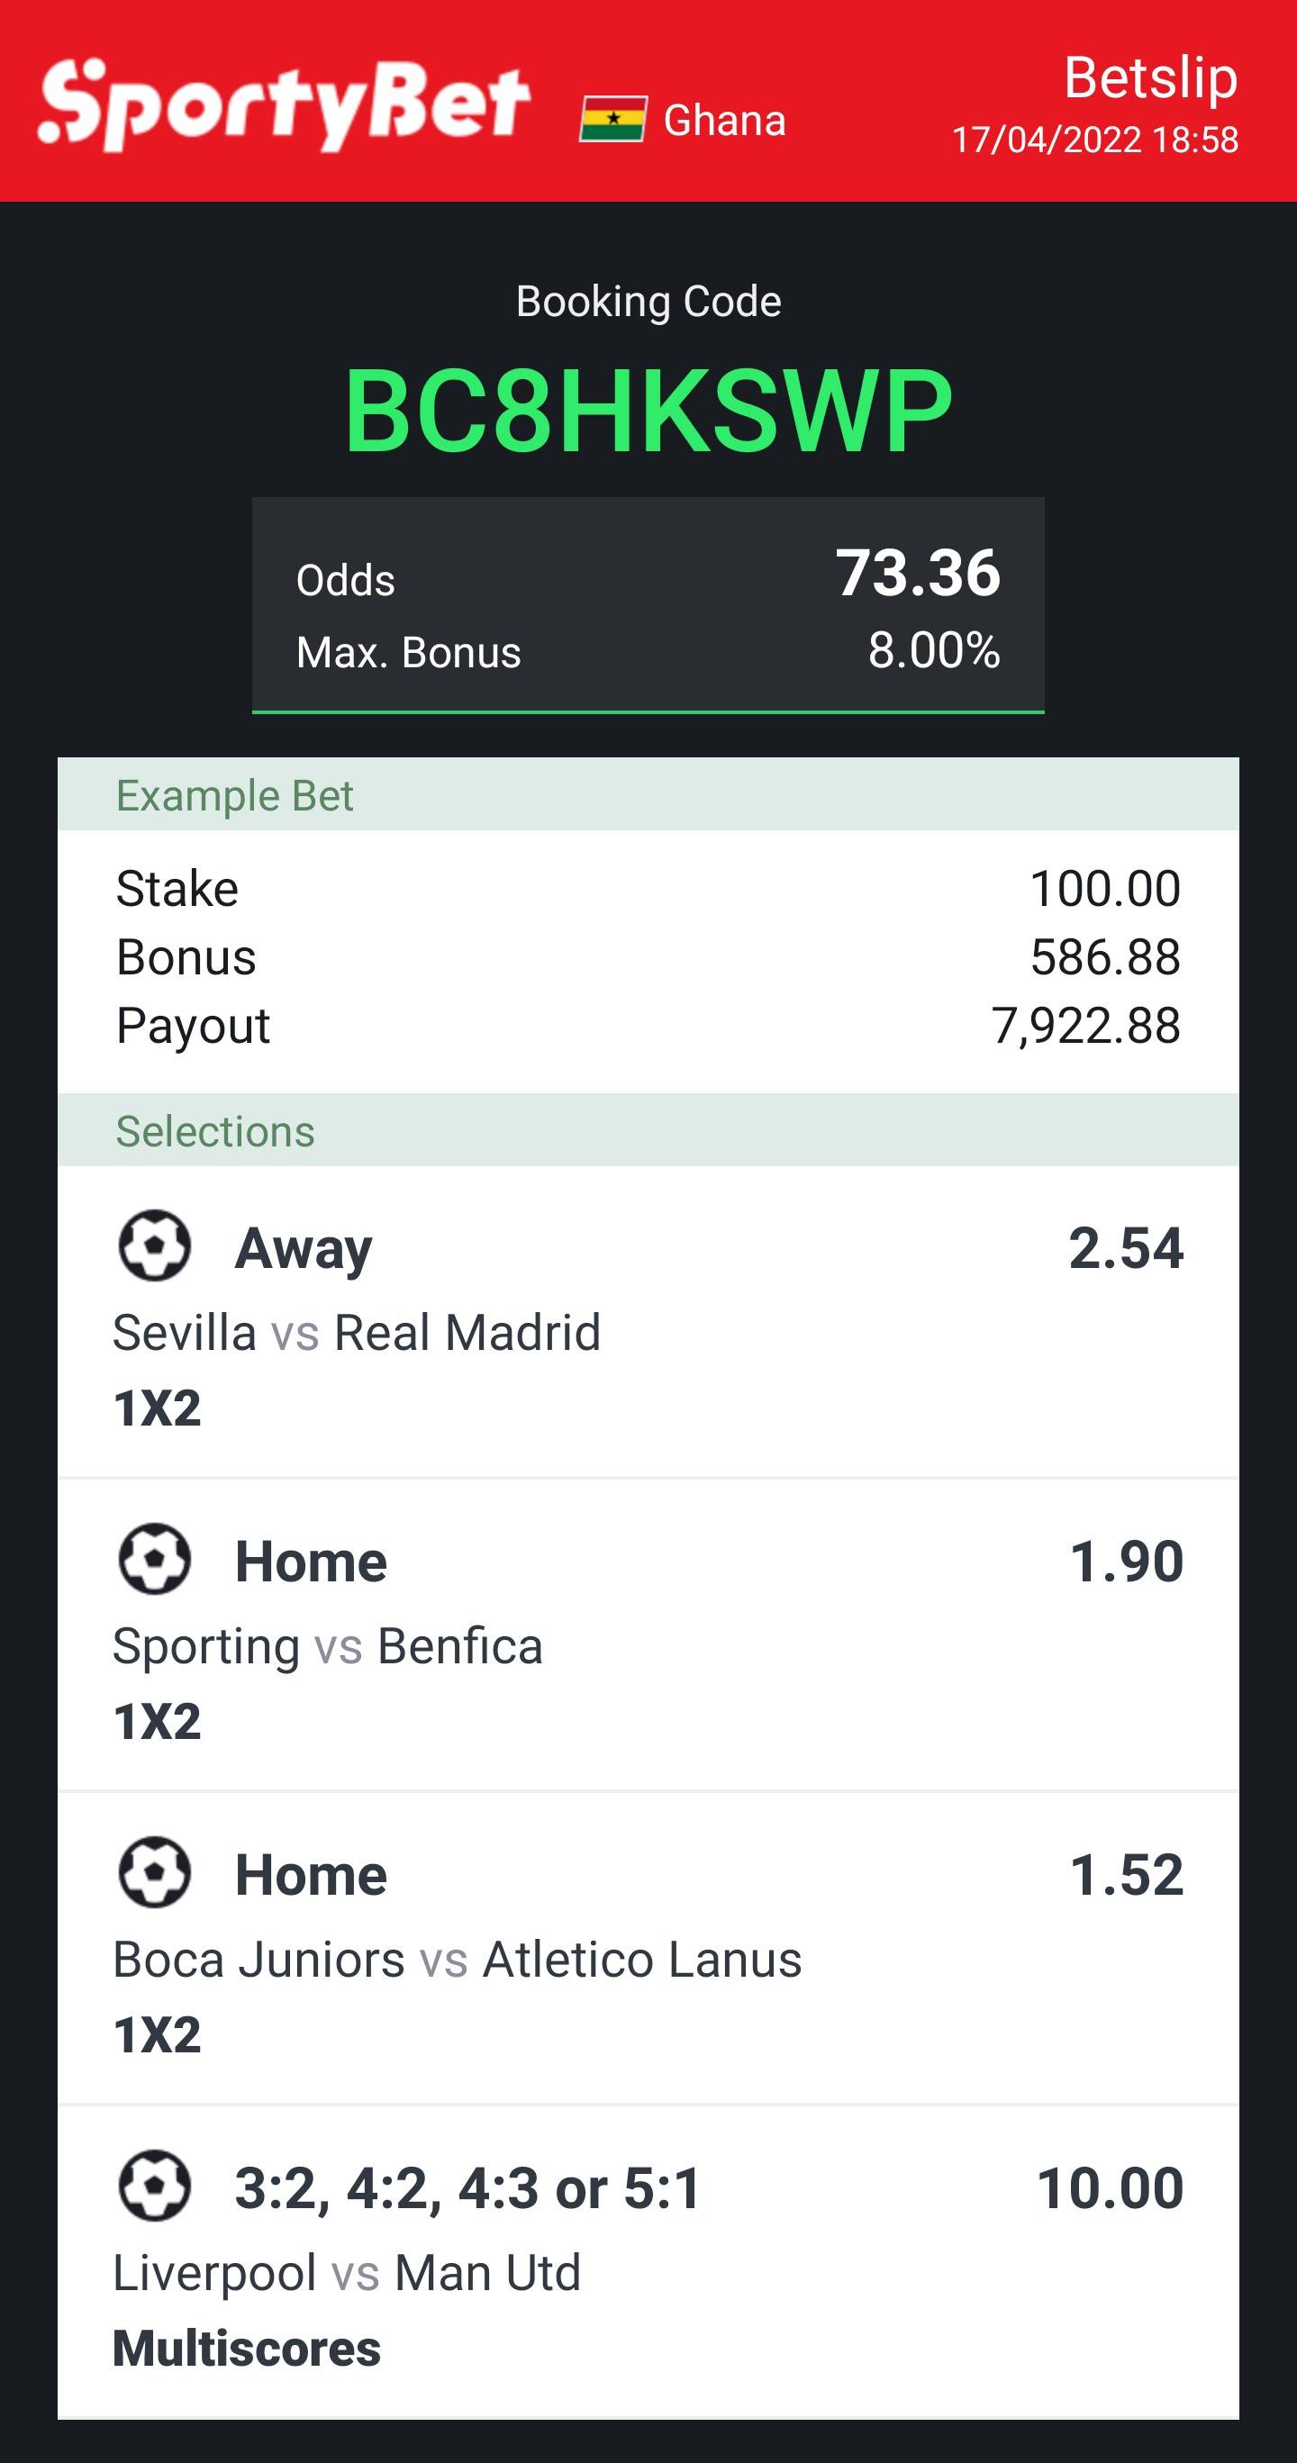This screenshot has width=1297, height=2463.
Task: Click soccer ball icon for Sporting vs Benfica
Action: tap(154, 1560)
